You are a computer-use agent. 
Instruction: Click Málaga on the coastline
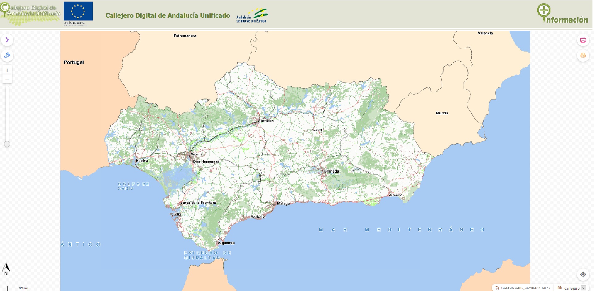coord(283,203)
